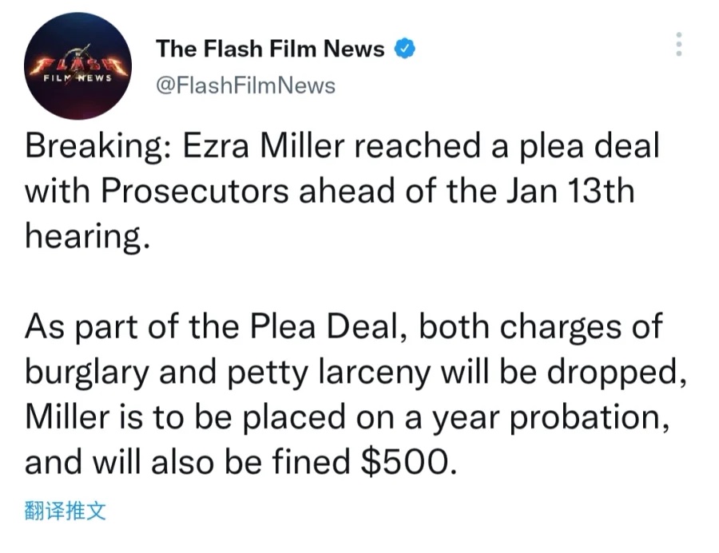Viewport: 719px width, 553px height.
Task: Select the Jan 13th date text
Action: coord(570,191)
